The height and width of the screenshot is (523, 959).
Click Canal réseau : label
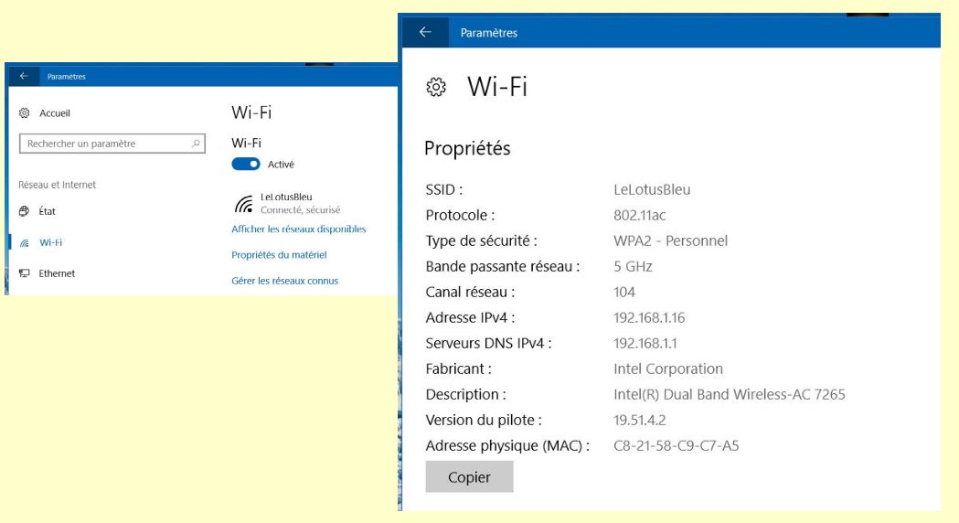click(470, 293)
